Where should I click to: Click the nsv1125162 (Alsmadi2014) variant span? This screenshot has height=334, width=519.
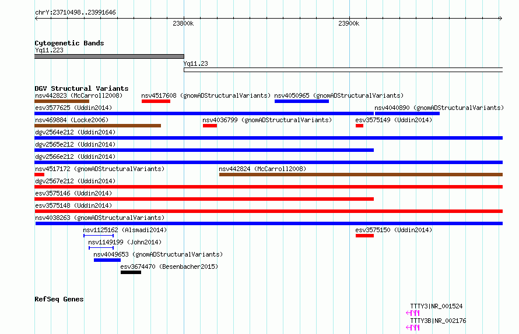click(x=99, y=236)
